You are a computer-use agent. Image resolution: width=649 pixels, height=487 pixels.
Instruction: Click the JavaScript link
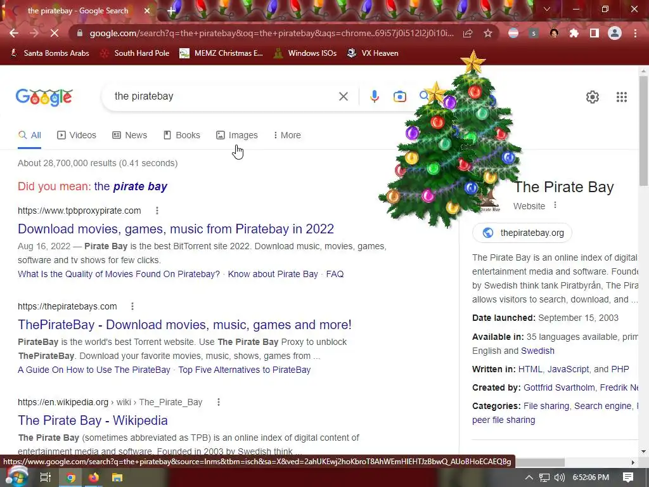click(x=568, y=370)
